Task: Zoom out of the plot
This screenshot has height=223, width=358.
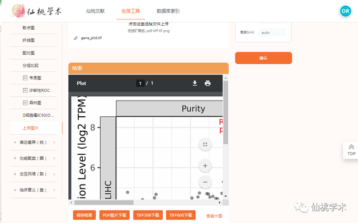Action: click(x=205, y=182)
